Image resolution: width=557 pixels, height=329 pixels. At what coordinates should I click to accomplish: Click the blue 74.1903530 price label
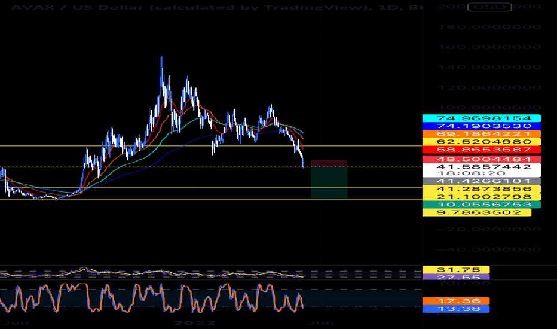pyautogui.click(x=482, y=126)
